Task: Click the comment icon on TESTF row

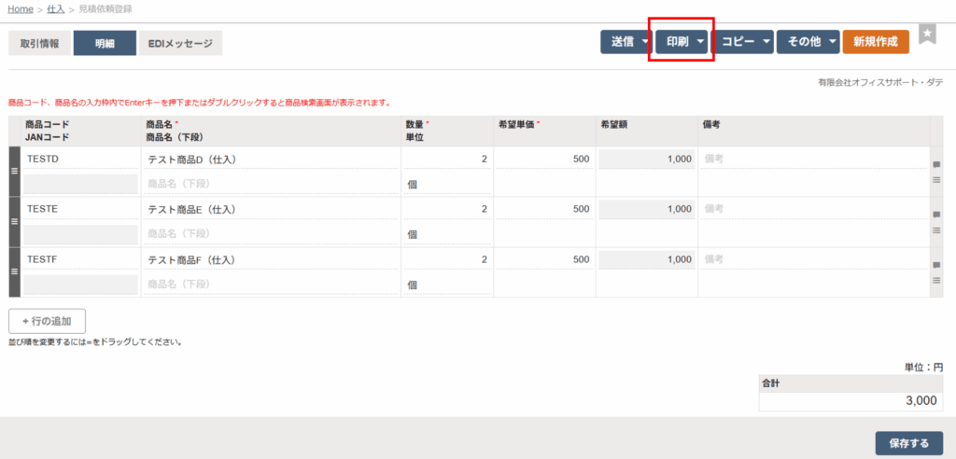Action: 936,266
